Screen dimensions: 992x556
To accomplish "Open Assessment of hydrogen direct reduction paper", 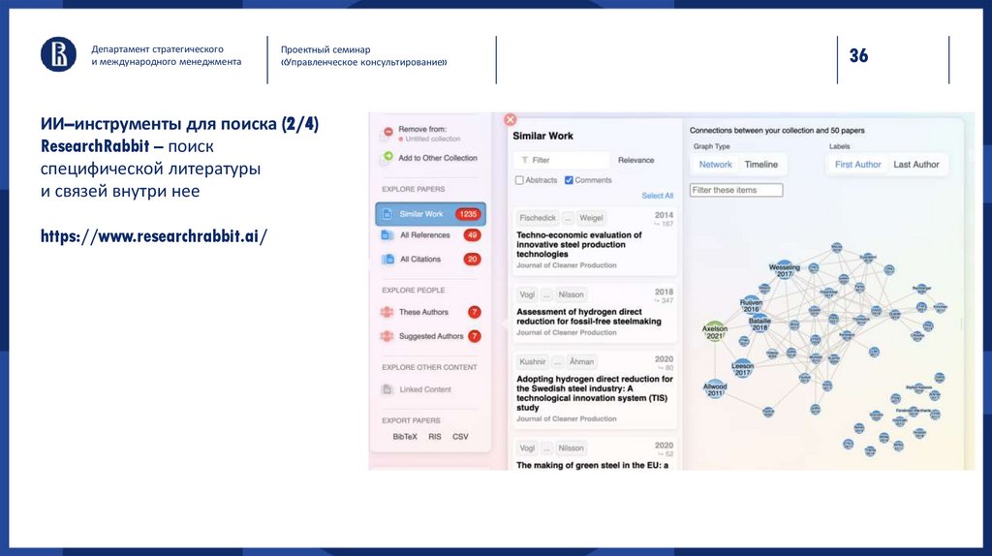I will (x=594, y=315).
